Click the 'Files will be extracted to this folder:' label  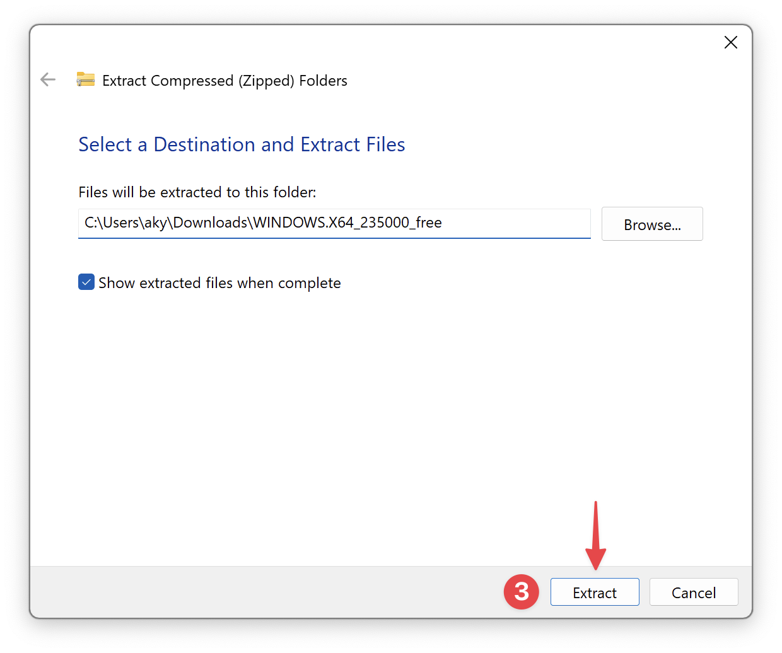(x=197, y=192)
